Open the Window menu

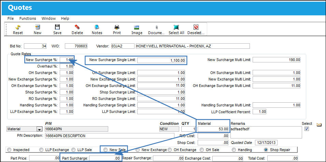(49, 18)
